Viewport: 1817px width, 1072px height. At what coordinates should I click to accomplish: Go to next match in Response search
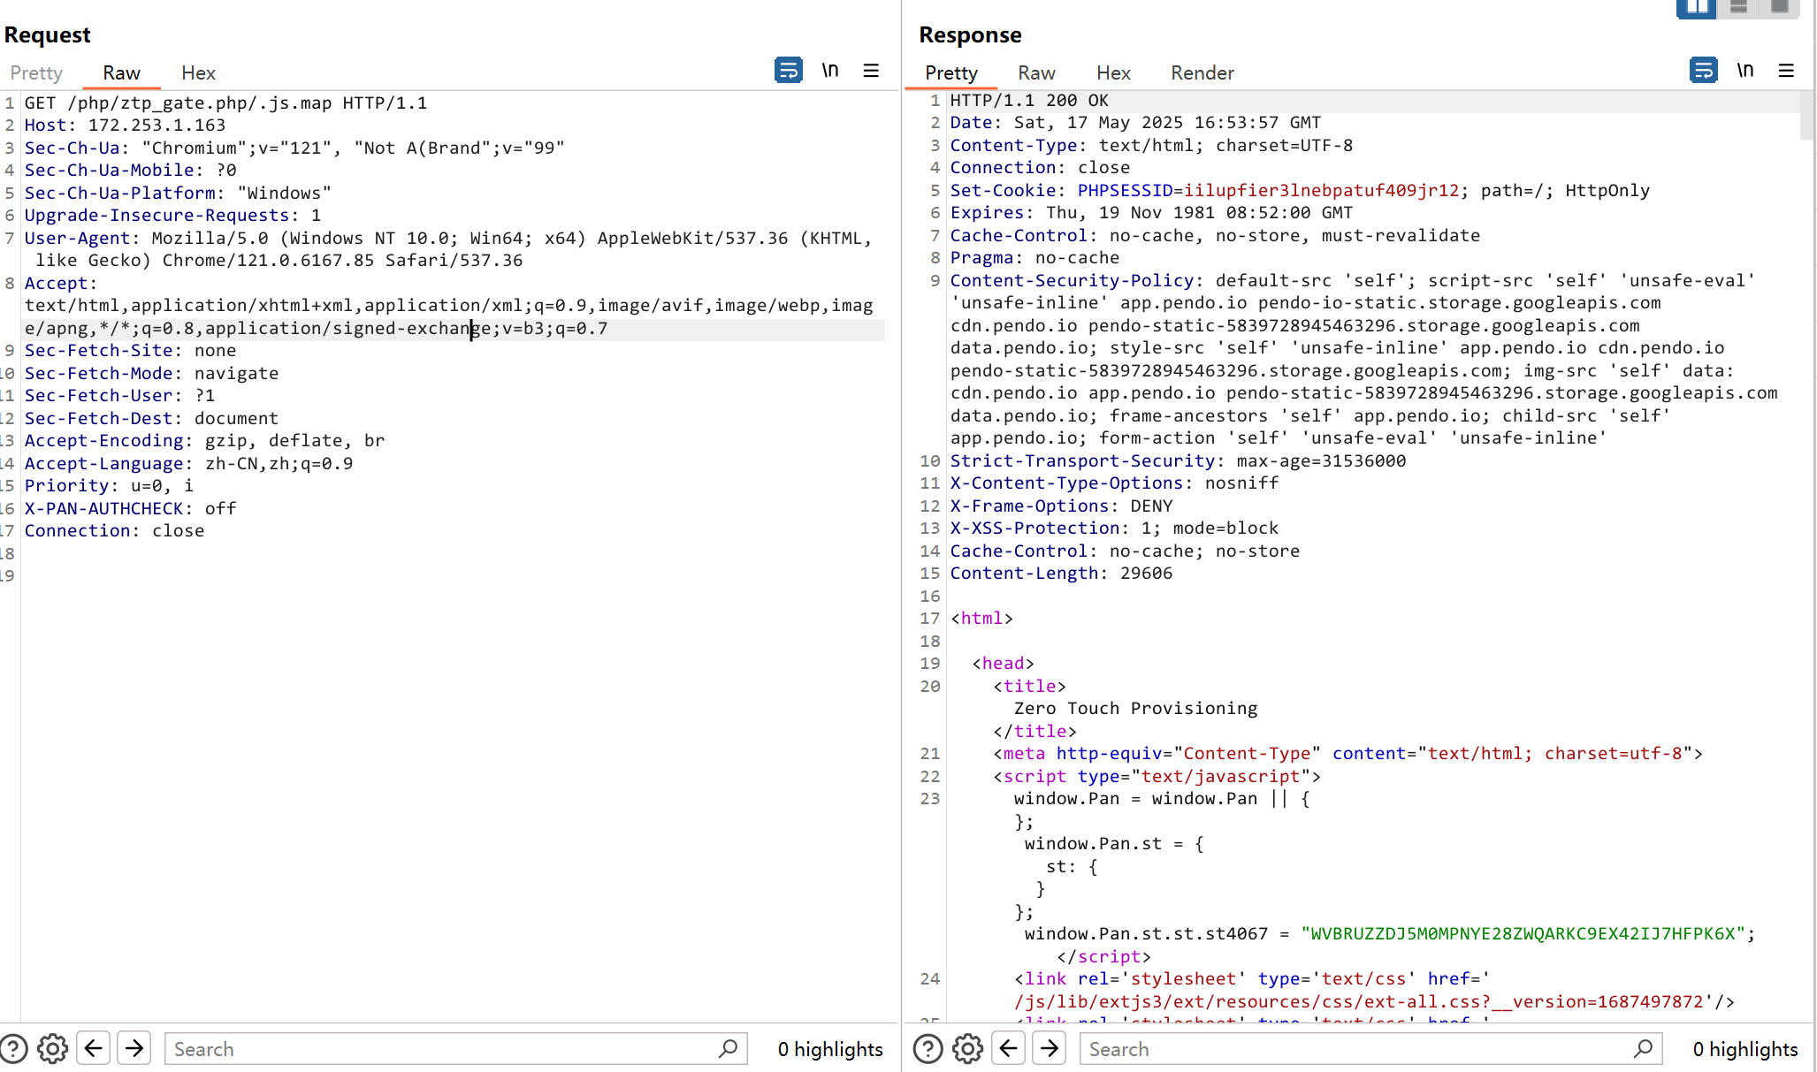pyautogui.click(x=1050, y=1049)
